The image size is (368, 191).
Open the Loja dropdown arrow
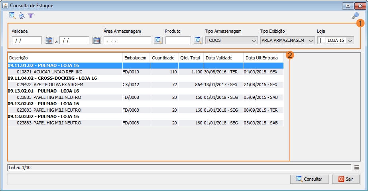click(350, 40)
